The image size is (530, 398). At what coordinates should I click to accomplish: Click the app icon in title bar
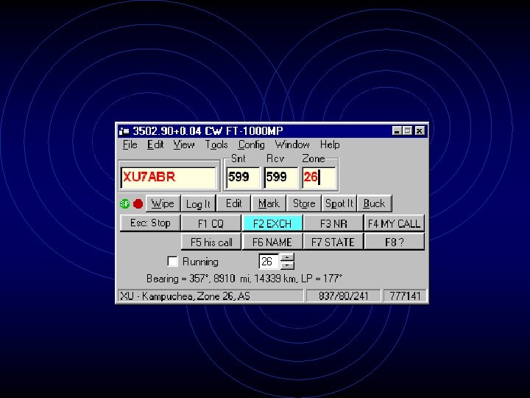pyautogui.click(x=124, y=131)
